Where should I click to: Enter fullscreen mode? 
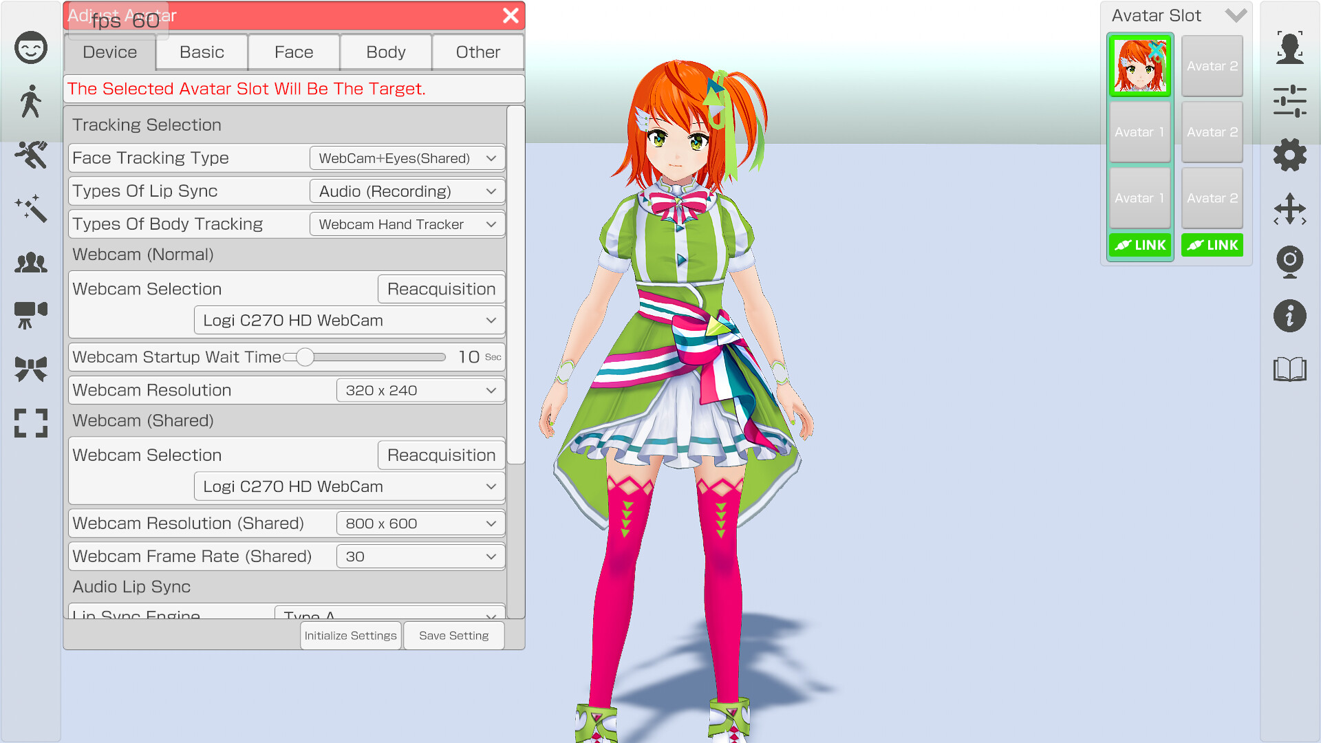pos(30,424)
